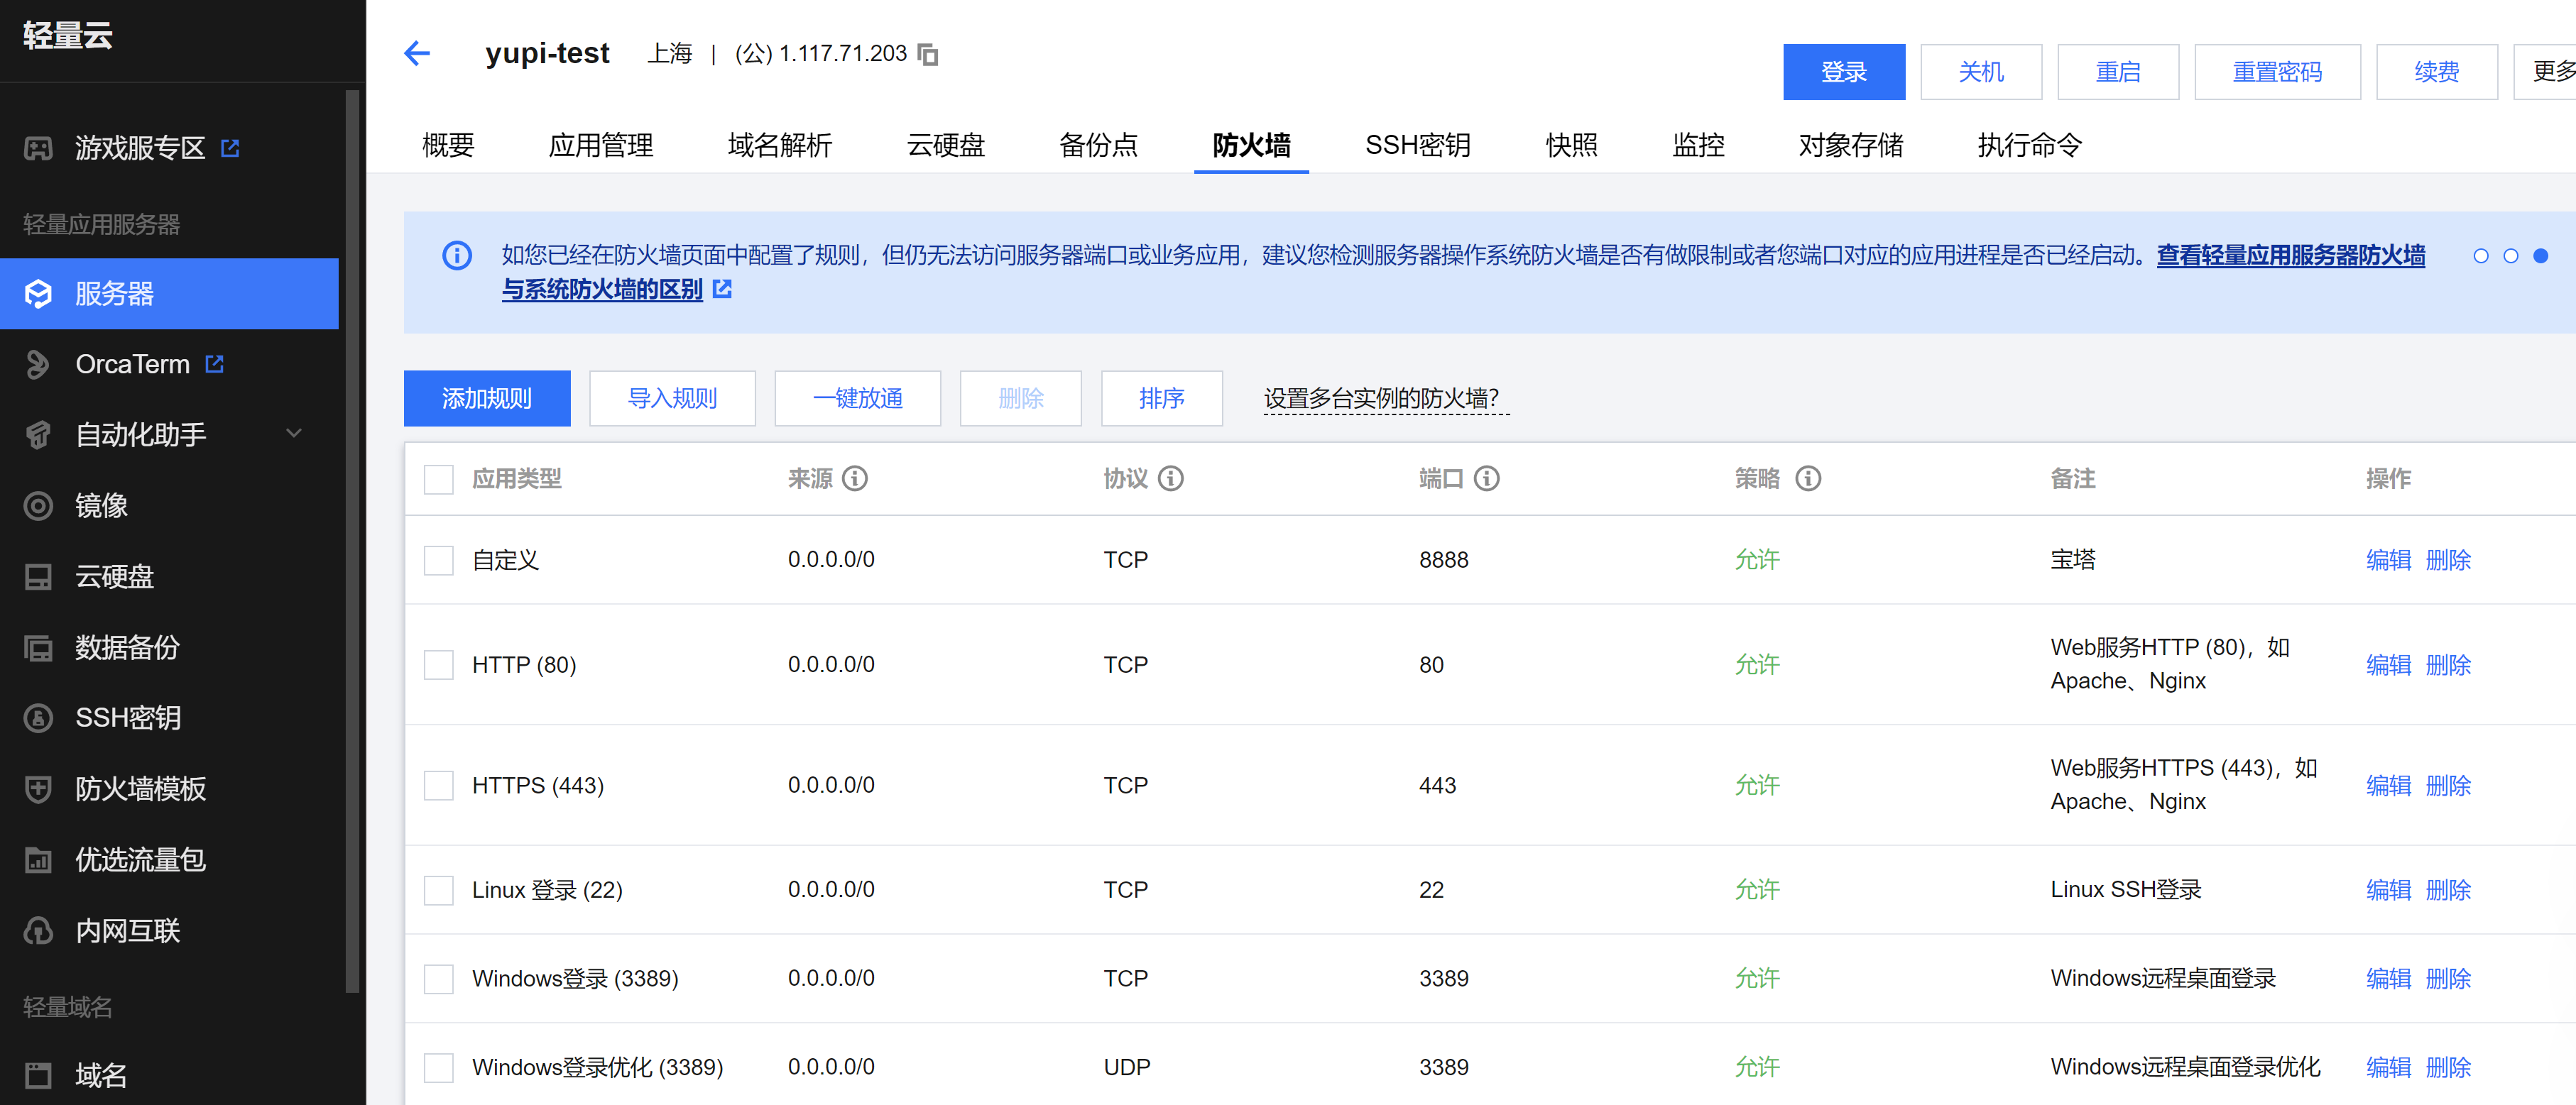The image size is (2576, 1105).
Task: Click the 添加规则 button
Action: (x=487, y=399)
